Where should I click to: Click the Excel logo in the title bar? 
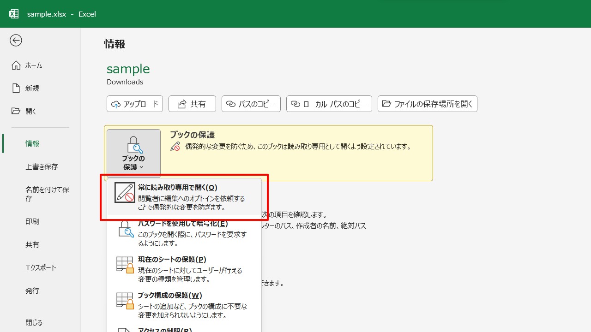coord(14,14)
